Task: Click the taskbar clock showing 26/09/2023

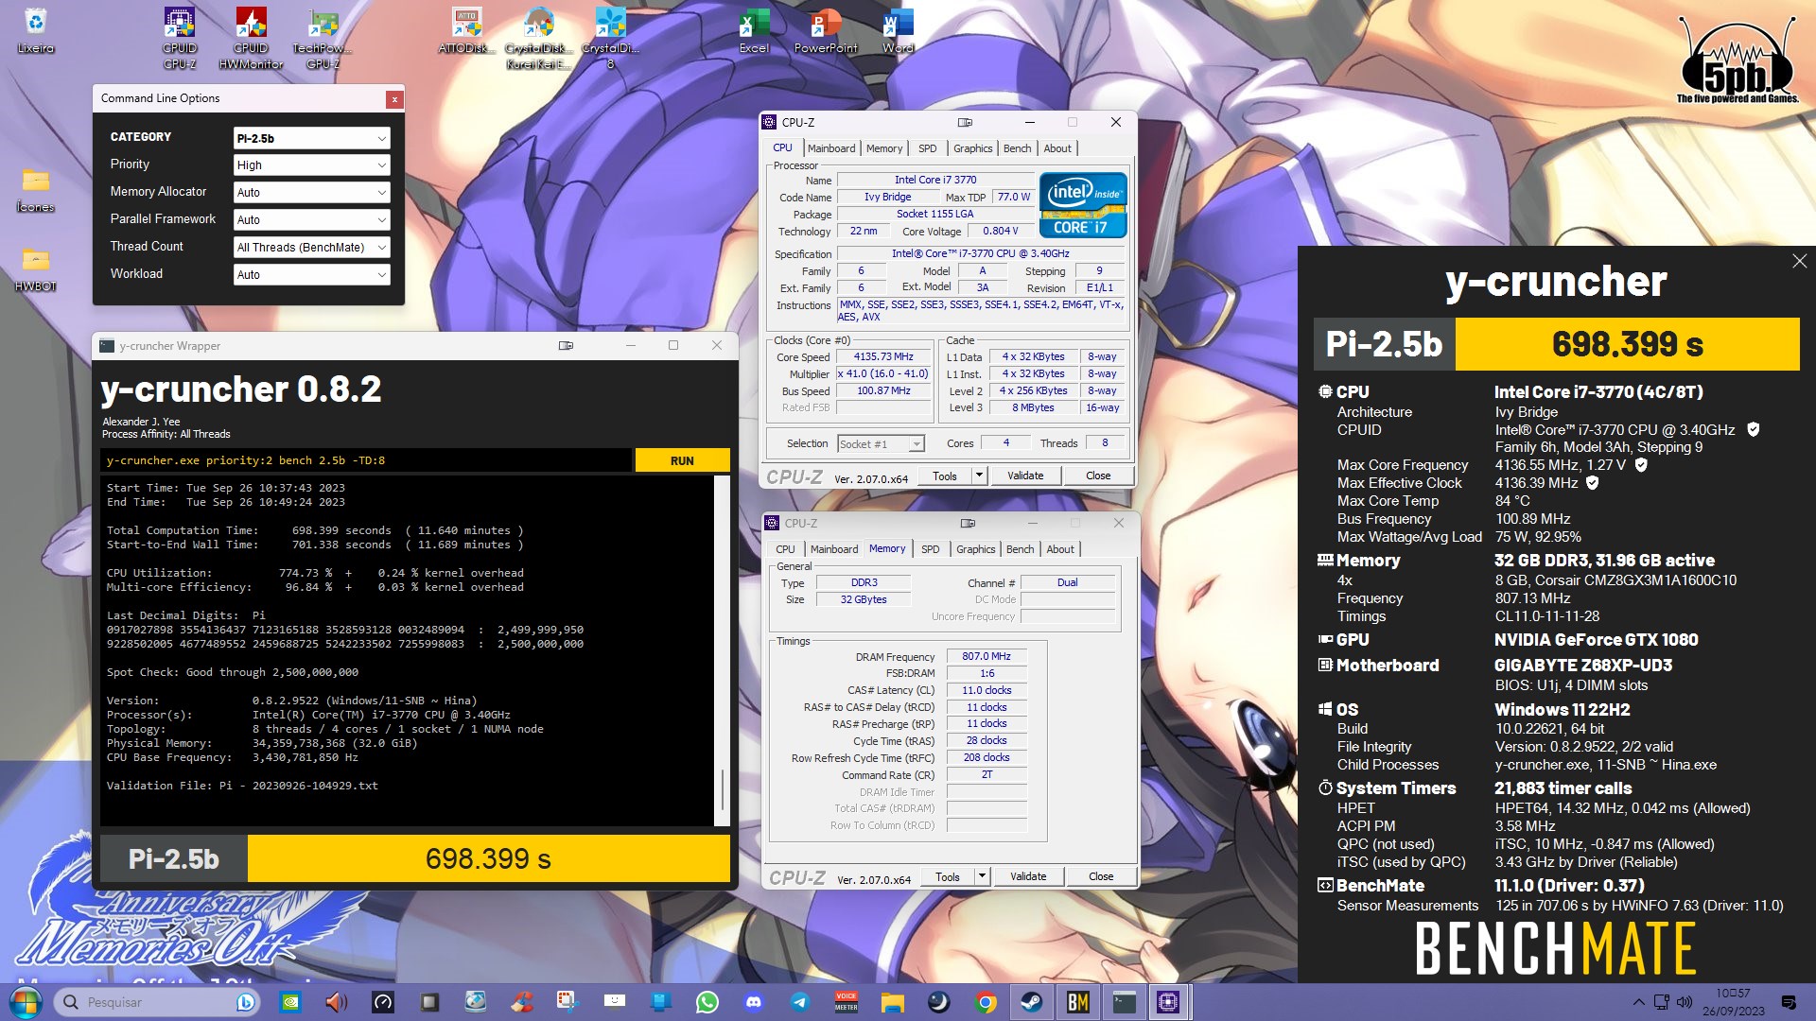Action: [1733, 1002]
